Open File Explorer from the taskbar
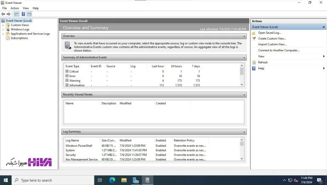 (x=124, y=180)
